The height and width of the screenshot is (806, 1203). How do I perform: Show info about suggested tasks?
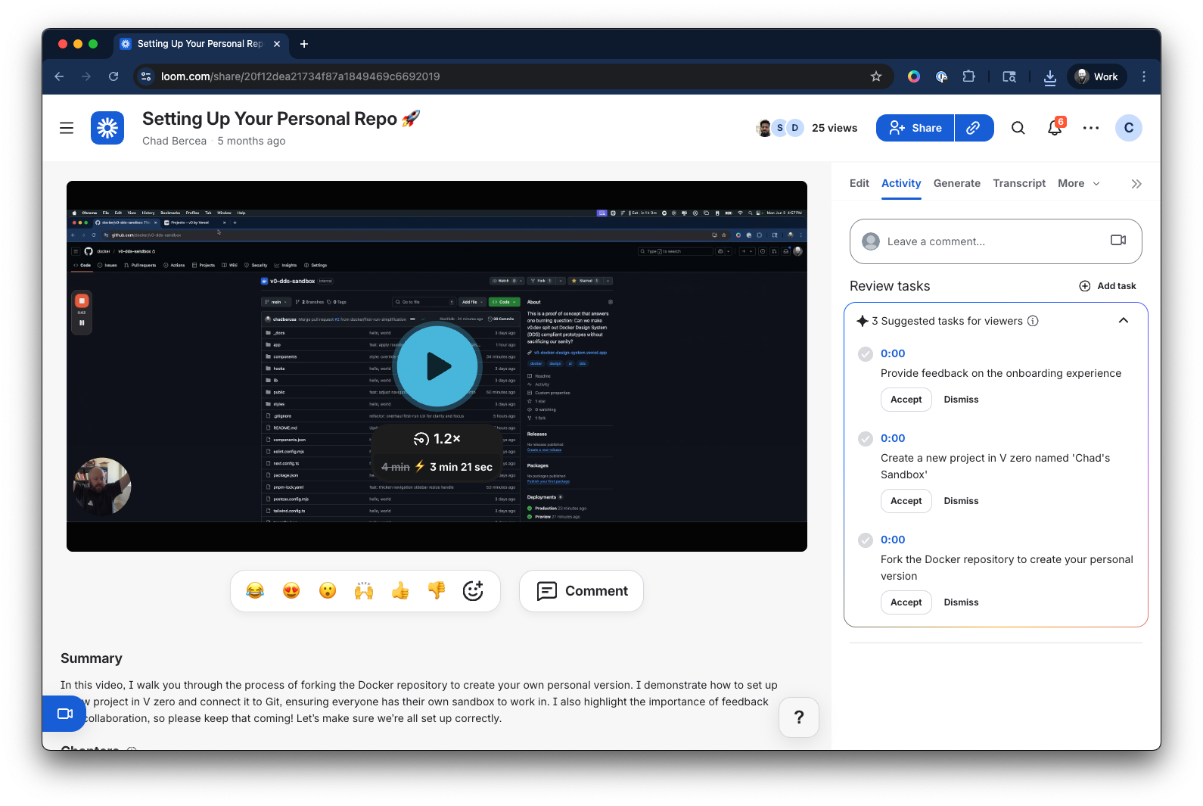point(1033,321)
